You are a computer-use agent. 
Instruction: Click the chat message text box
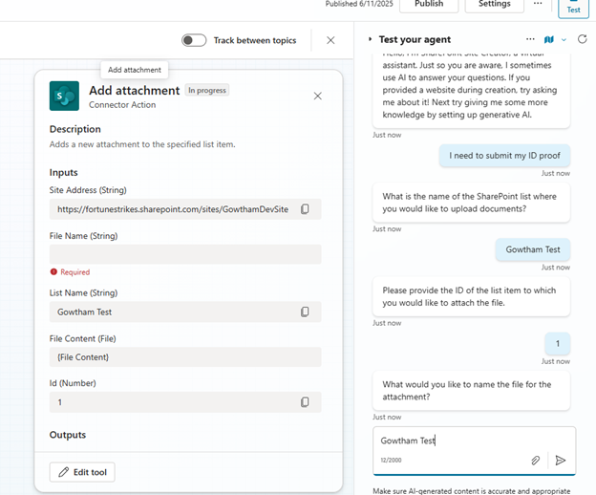[449, 441]
